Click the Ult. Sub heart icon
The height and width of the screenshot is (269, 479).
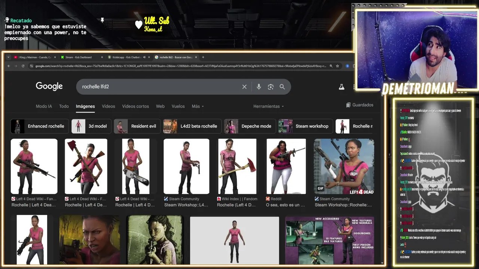139,25
